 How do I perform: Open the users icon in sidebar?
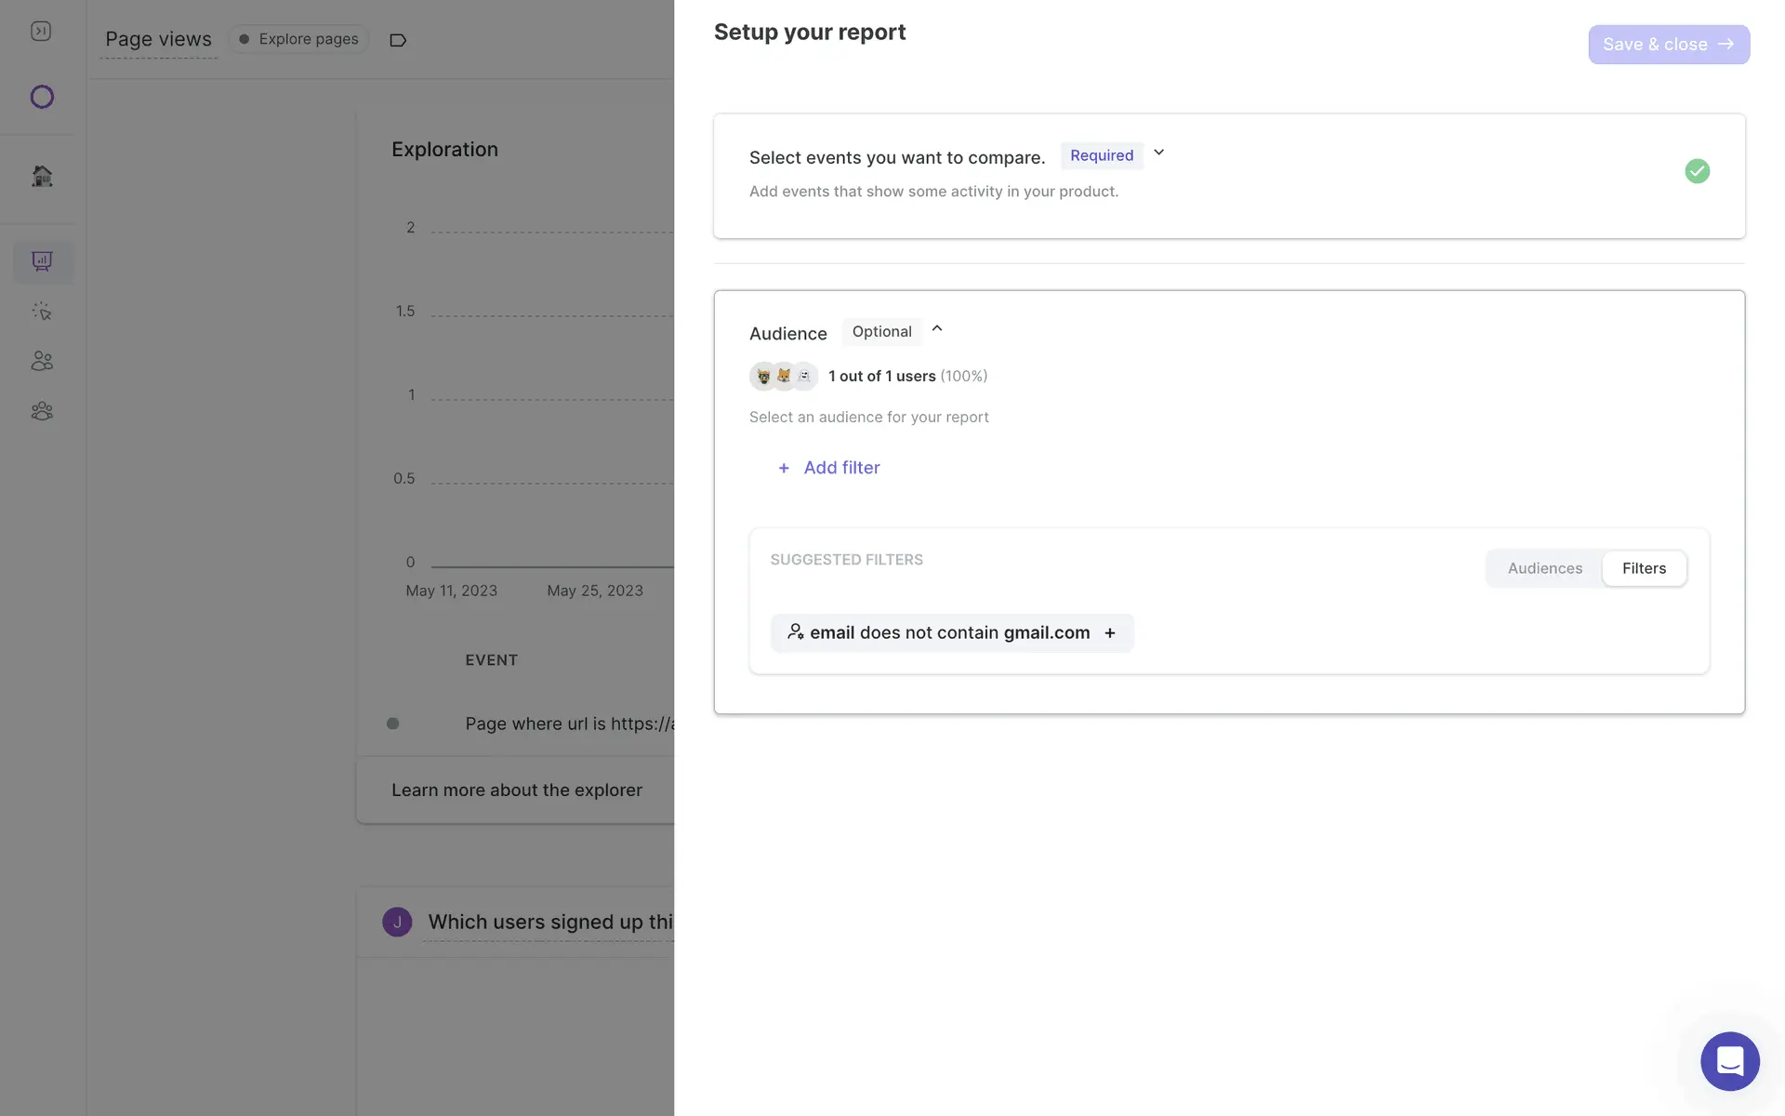pyautogui.click(x=42, y=361)
